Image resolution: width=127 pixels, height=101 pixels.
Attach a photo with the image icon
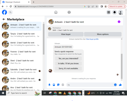pyautogui.click(x=54, y=85)
